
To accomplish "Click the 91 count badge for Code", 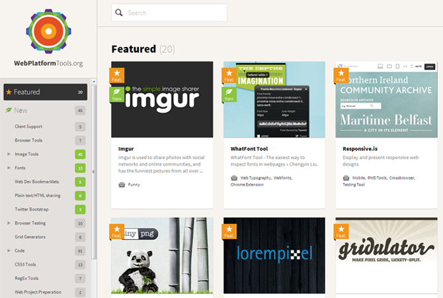I will pyautogui.click(x=80, y=251).
